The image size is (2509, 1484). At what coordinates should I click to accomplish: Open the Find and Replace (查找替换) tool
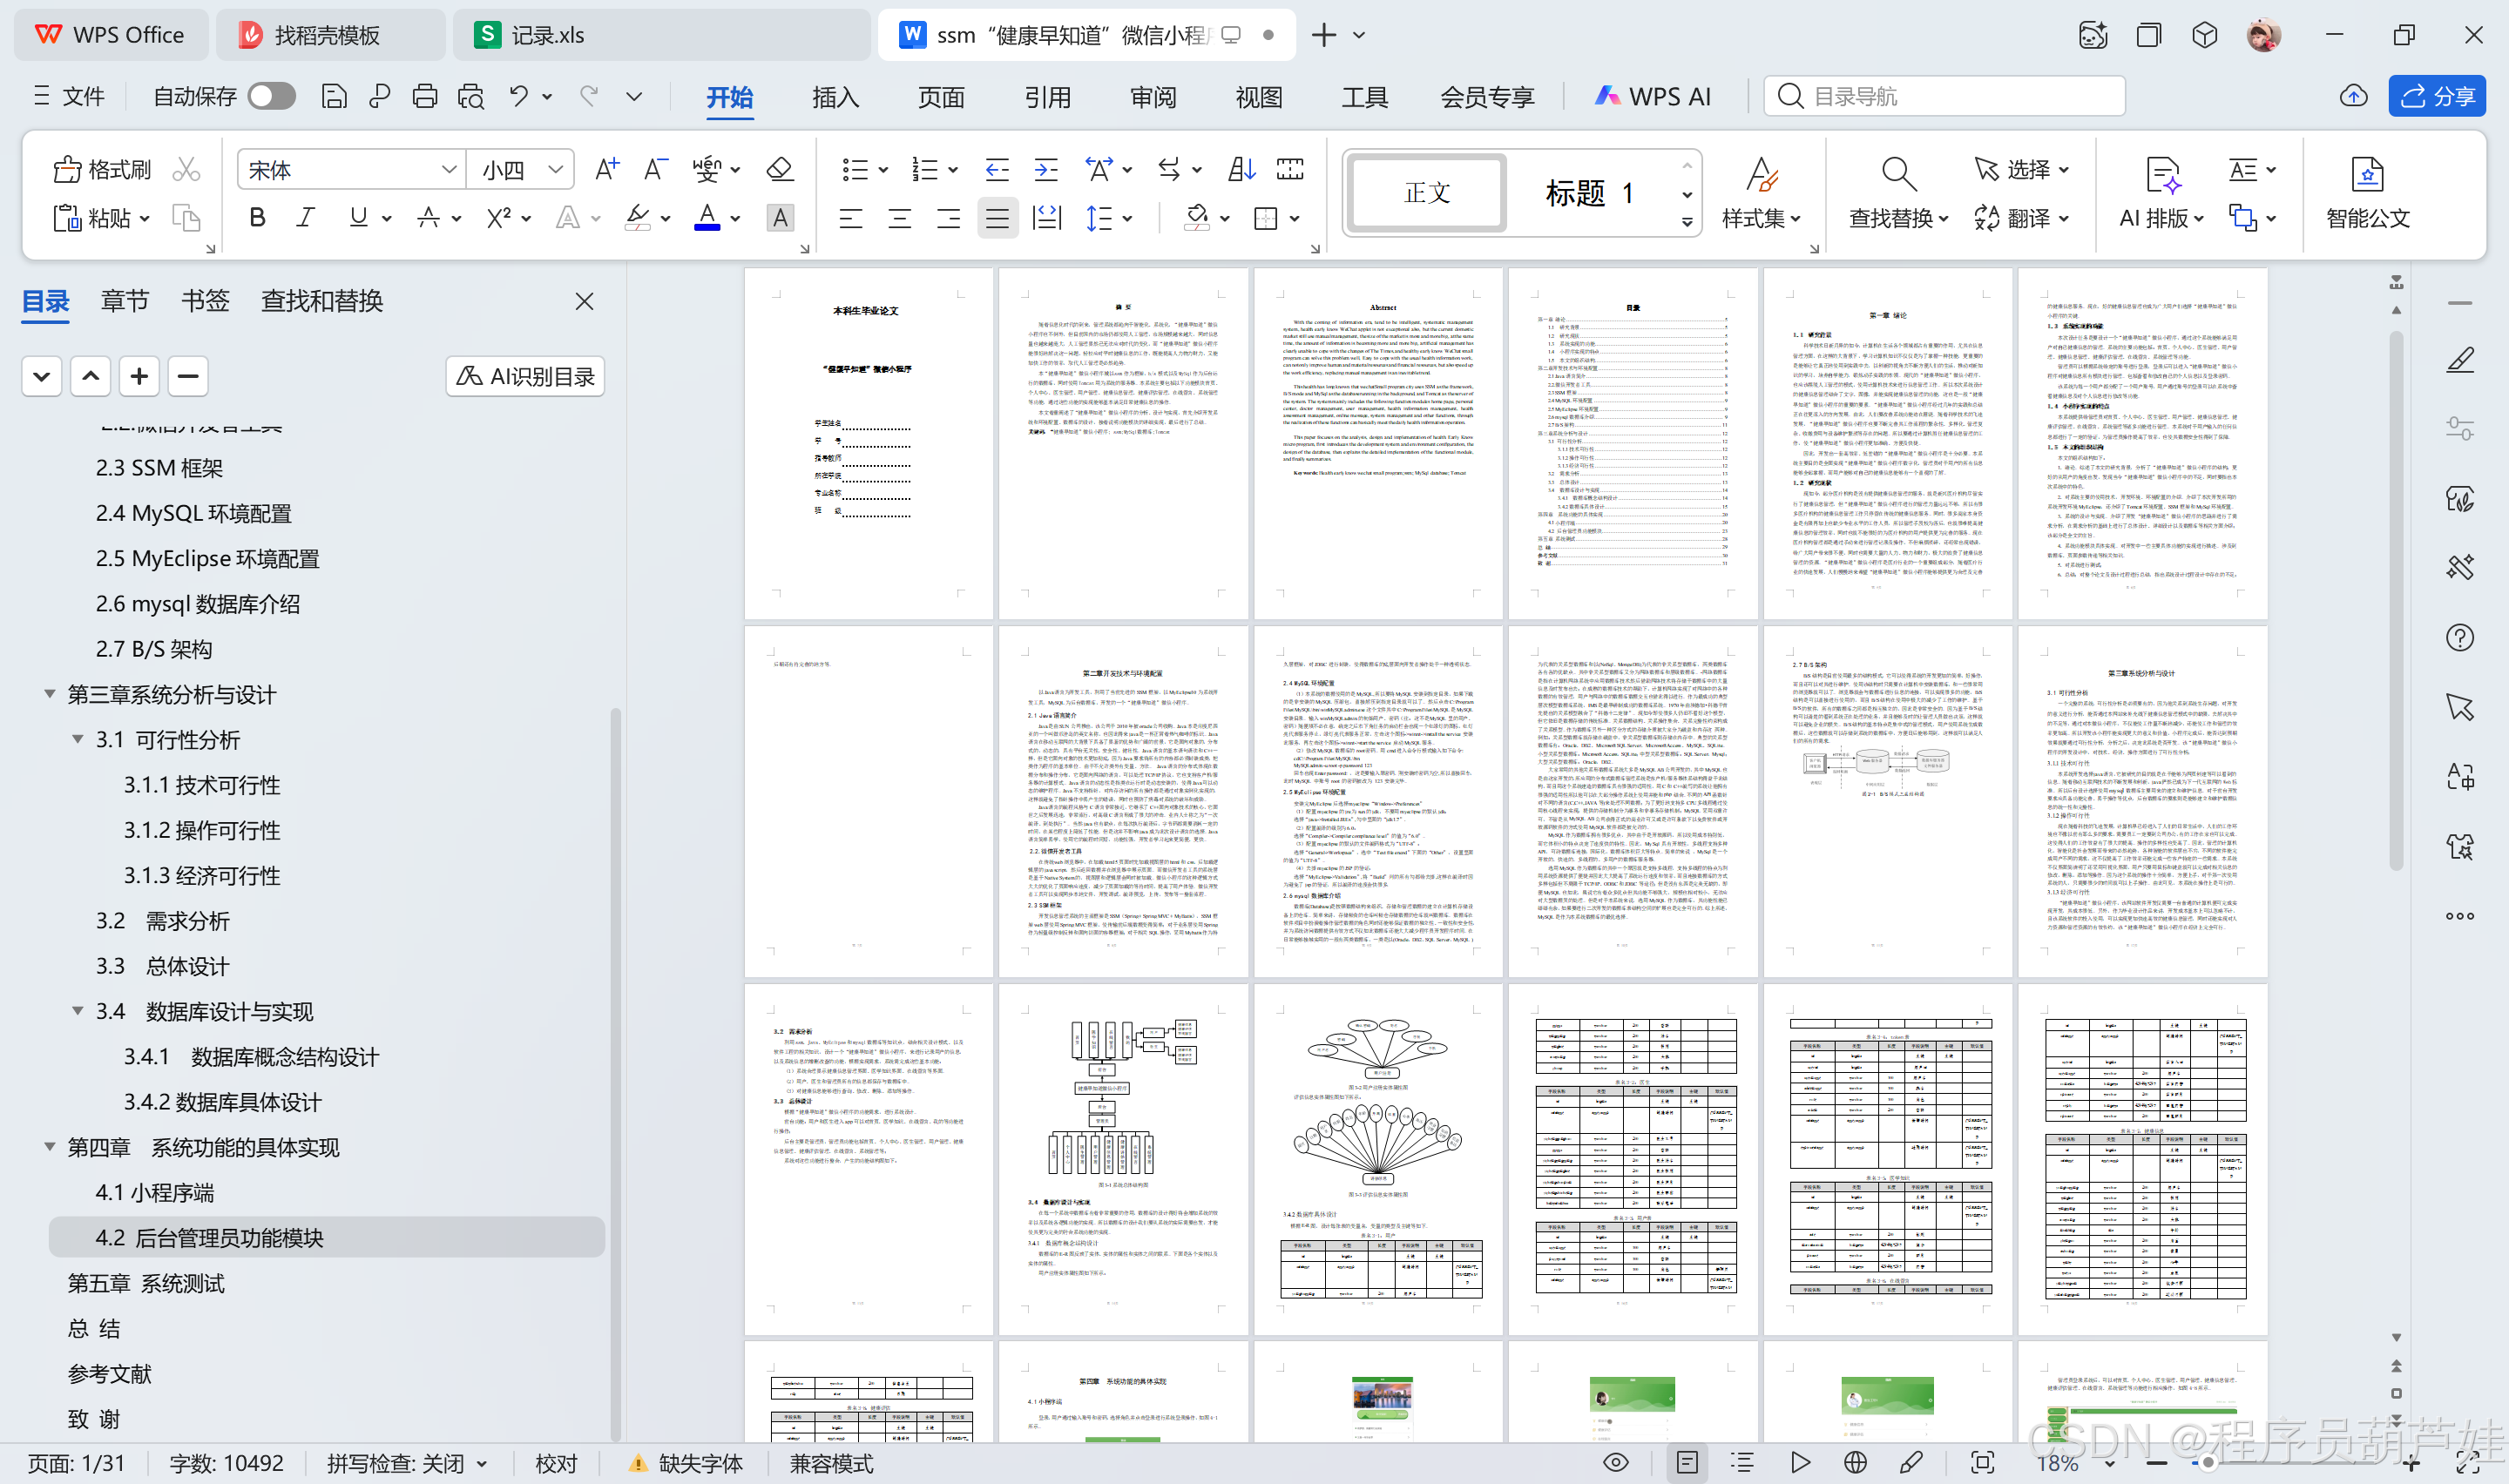pyautogui.click(x=1898, y=193)
